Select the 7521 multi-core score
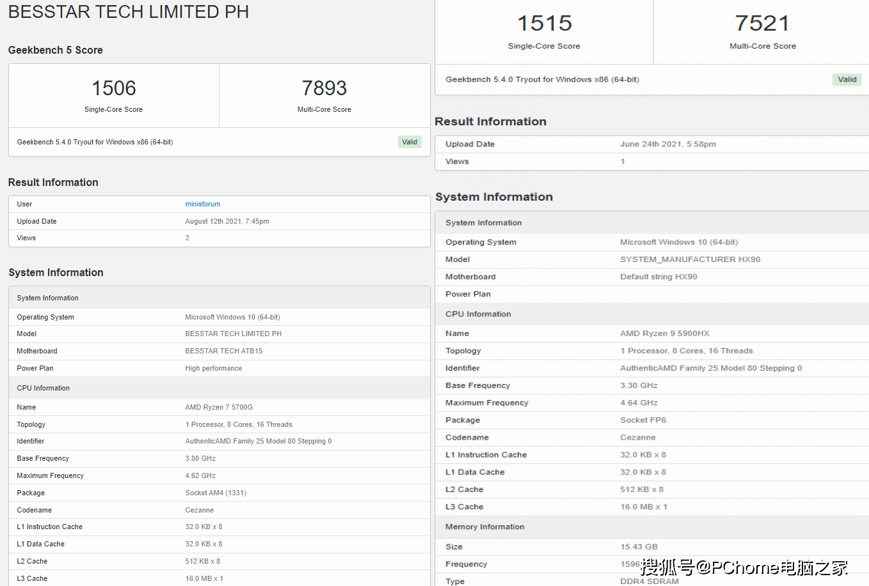Viewport: 869px width, 586px height. coord(762,24)
